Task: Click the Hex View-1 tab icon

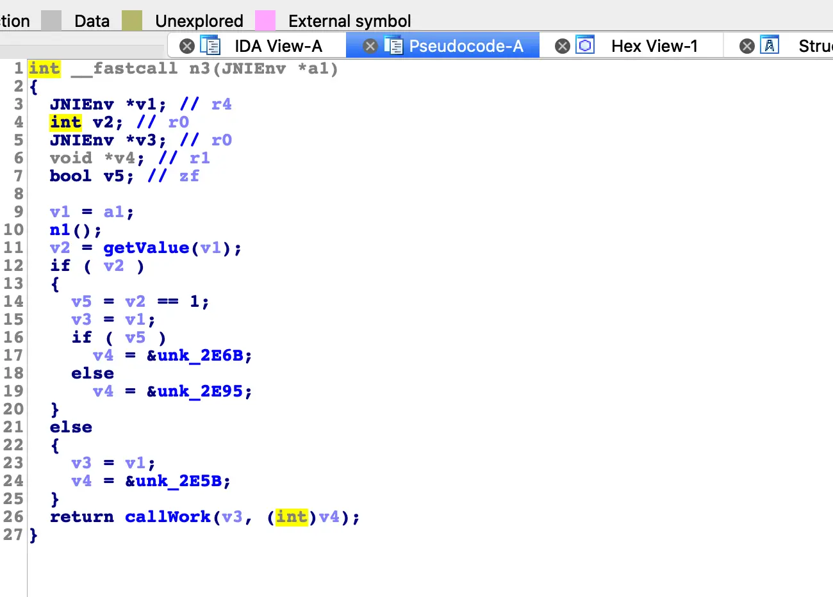Action: (585, 45)
